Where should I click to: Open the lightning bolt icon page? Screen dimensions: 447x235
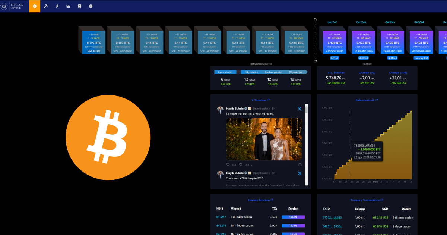coord(57,6)
